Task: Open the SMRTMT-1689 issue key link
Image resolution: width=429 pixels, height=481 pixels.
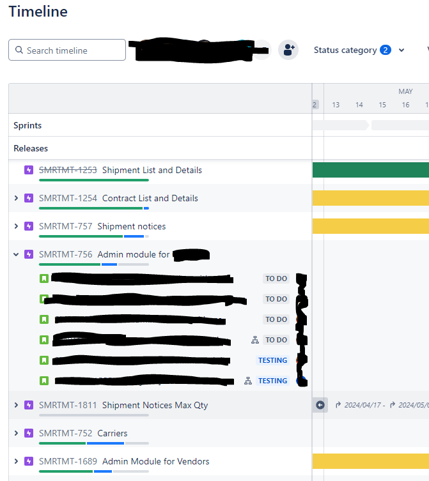Action: pos(68,461)
